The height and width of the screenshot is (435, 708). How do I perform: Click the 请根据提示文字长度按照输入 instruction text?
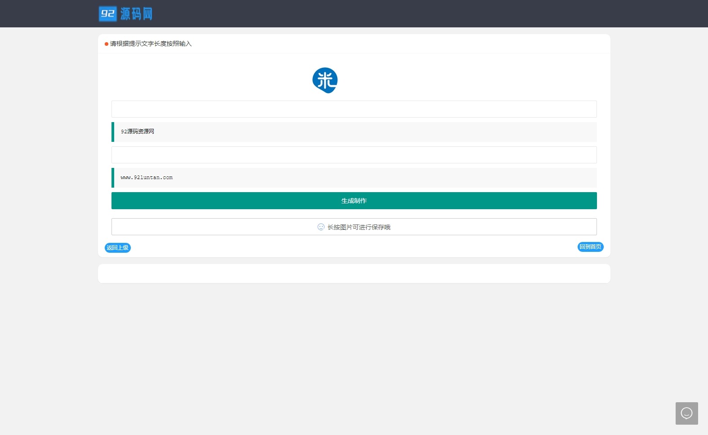(x=151, y=44)
